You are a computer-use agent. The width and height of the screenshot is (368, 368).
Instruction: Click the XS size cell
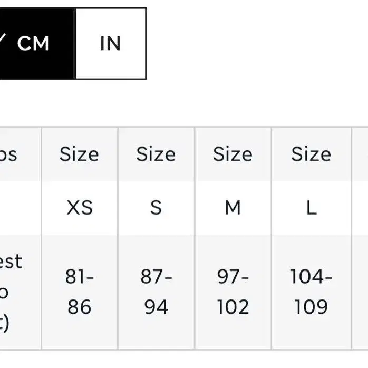(x=80, y=208)
